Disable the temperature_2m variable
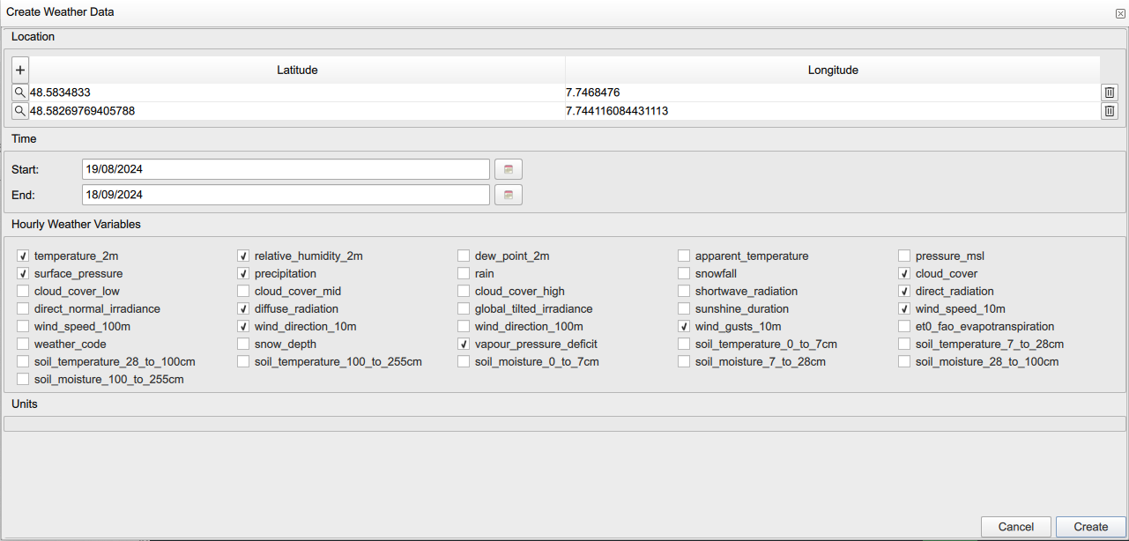The height and width of the screenshot is (541, 1129). [x=22, y=256]
